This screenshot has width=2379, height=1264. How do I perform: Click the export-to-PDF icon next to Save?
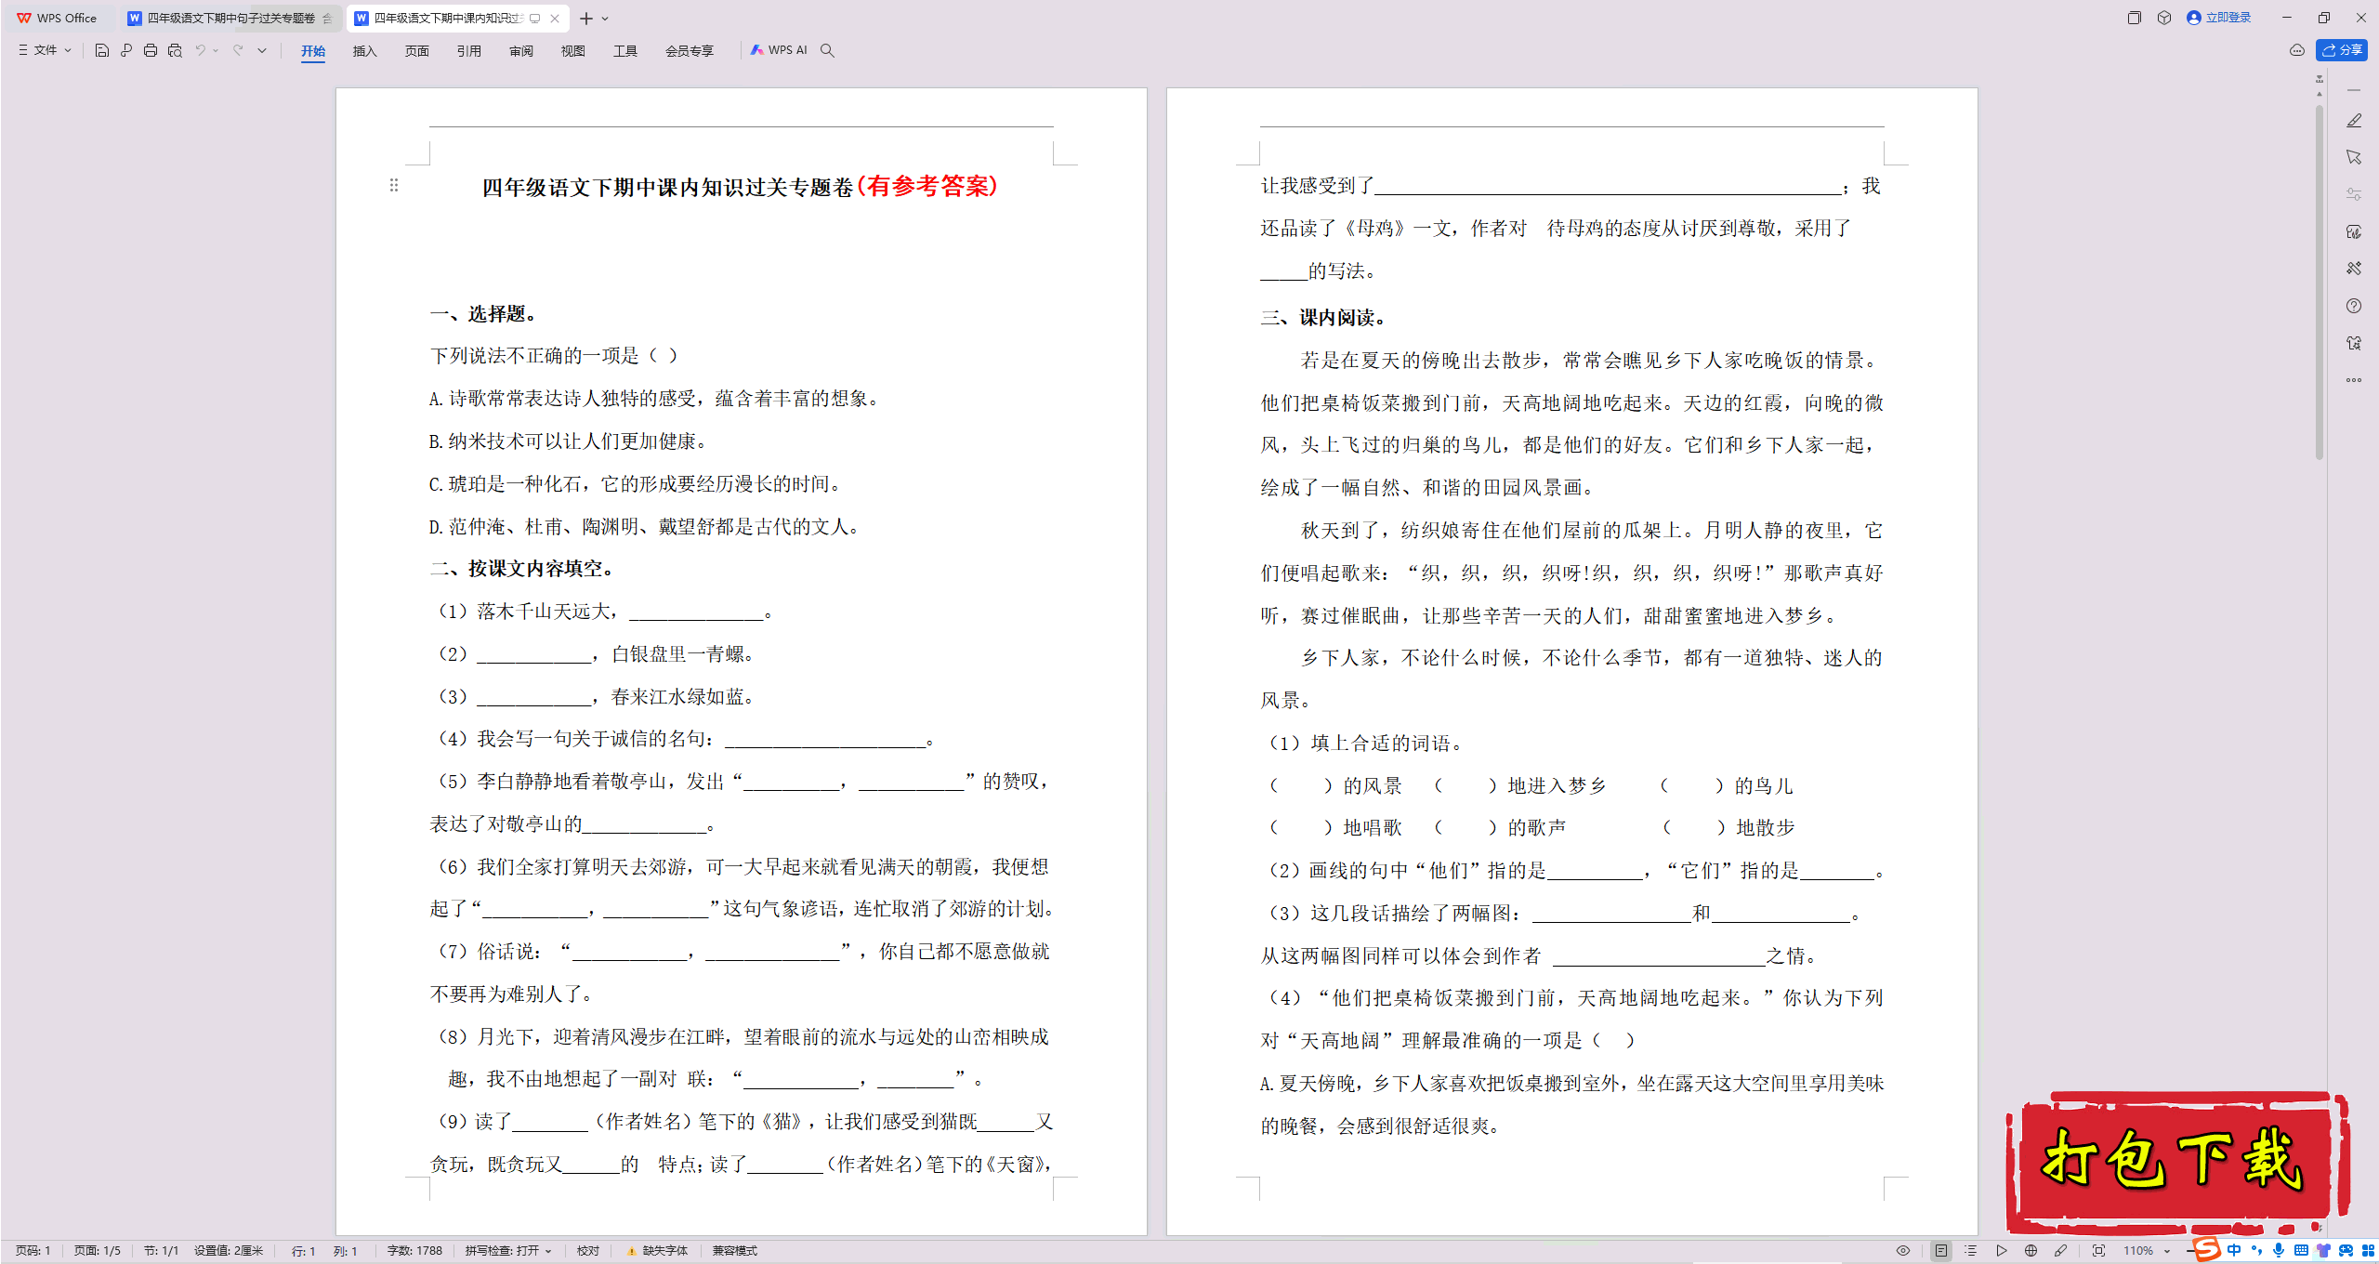click(x=126, y=50)
